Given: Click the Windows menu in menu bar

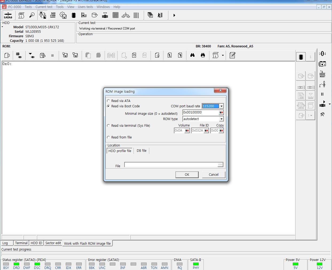Looking at the screenshot, I should point(103,7).
